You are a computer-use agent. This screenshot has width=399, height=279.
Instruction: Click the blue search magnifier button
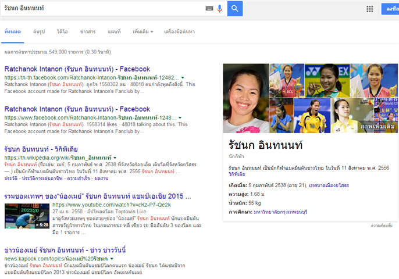(x=234, y=8)
